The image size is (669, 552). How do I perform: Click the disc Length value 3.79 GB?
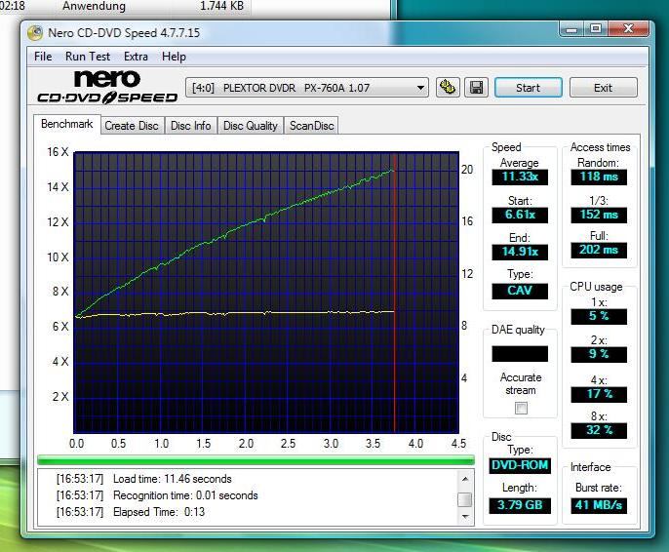point(520,505)
